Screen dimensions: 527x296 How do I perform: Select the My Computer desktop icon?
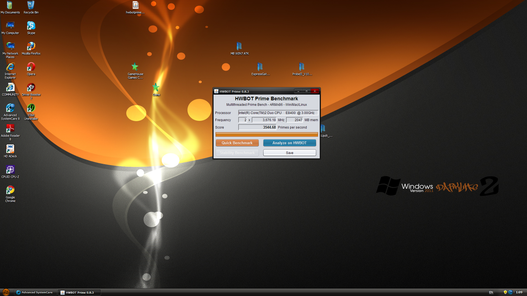coord(10,28)
